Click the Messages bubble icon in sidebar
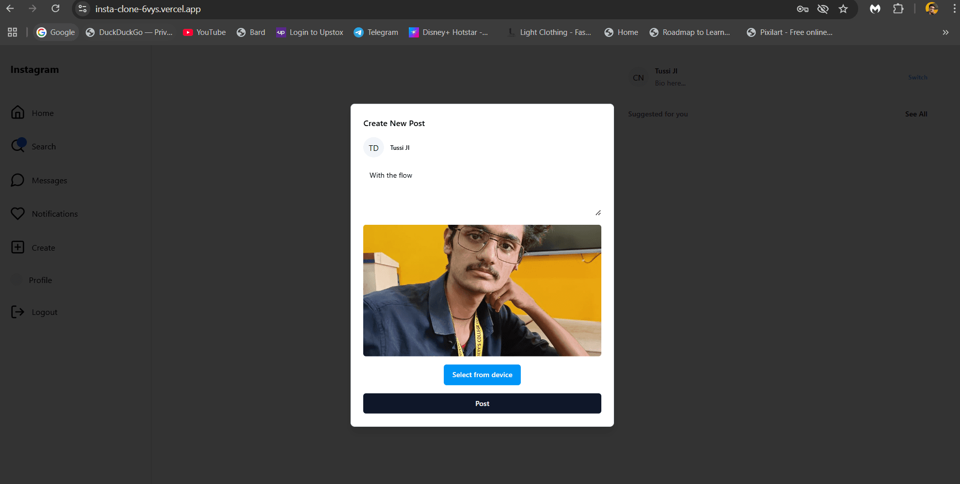The image size is (960, 484). tap(18, 180)
